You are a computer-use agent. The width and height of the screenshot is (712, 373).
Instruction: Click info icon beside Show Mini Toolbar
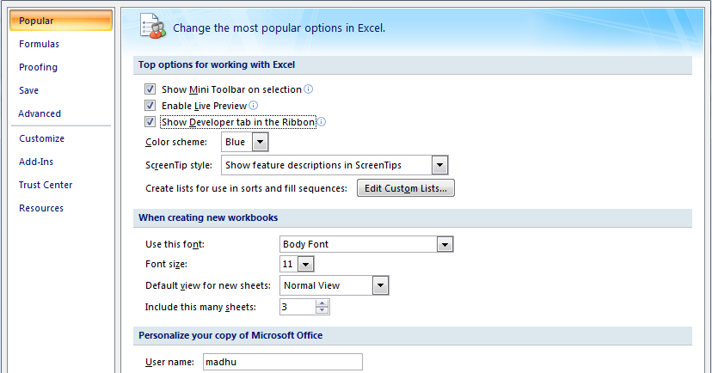[x=309, y=89]
